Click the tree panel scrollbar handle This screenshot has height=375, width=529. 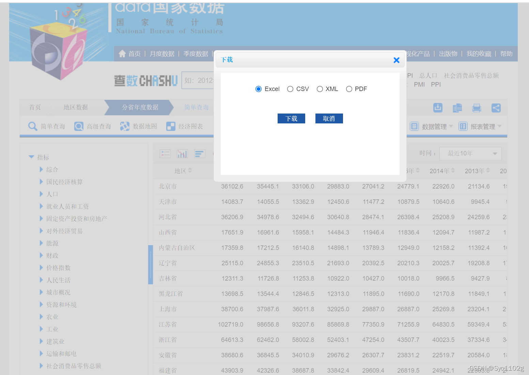151,265
